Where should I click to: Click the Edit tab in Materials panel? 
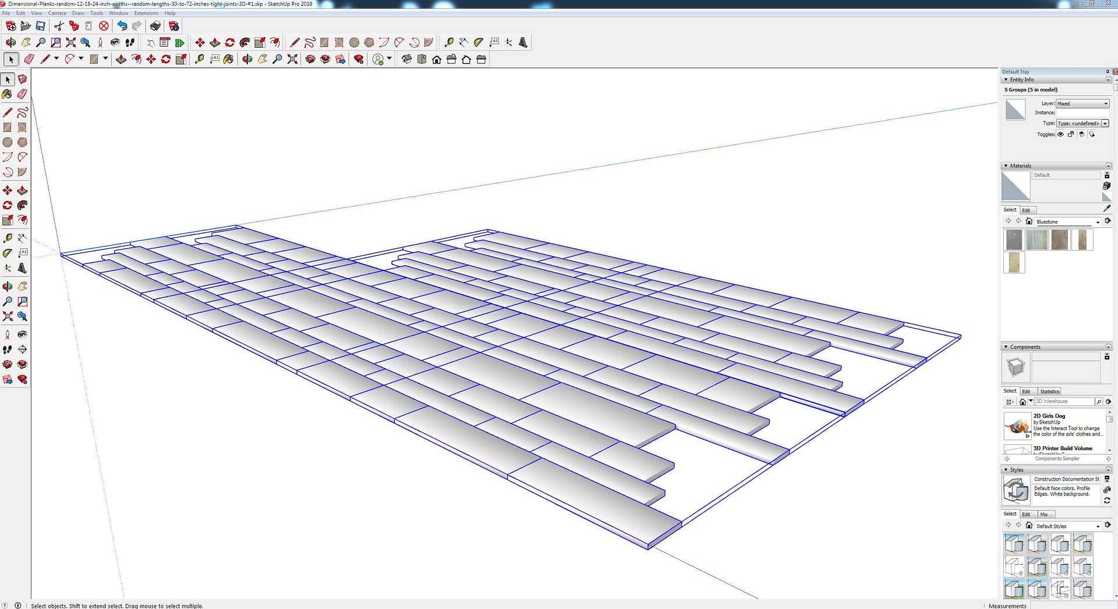click(x=1026, y=210)
